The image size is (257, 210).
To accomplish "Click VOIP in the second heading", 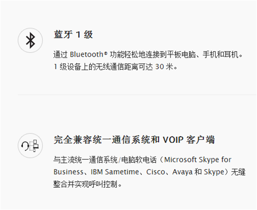I will [173, 140].
